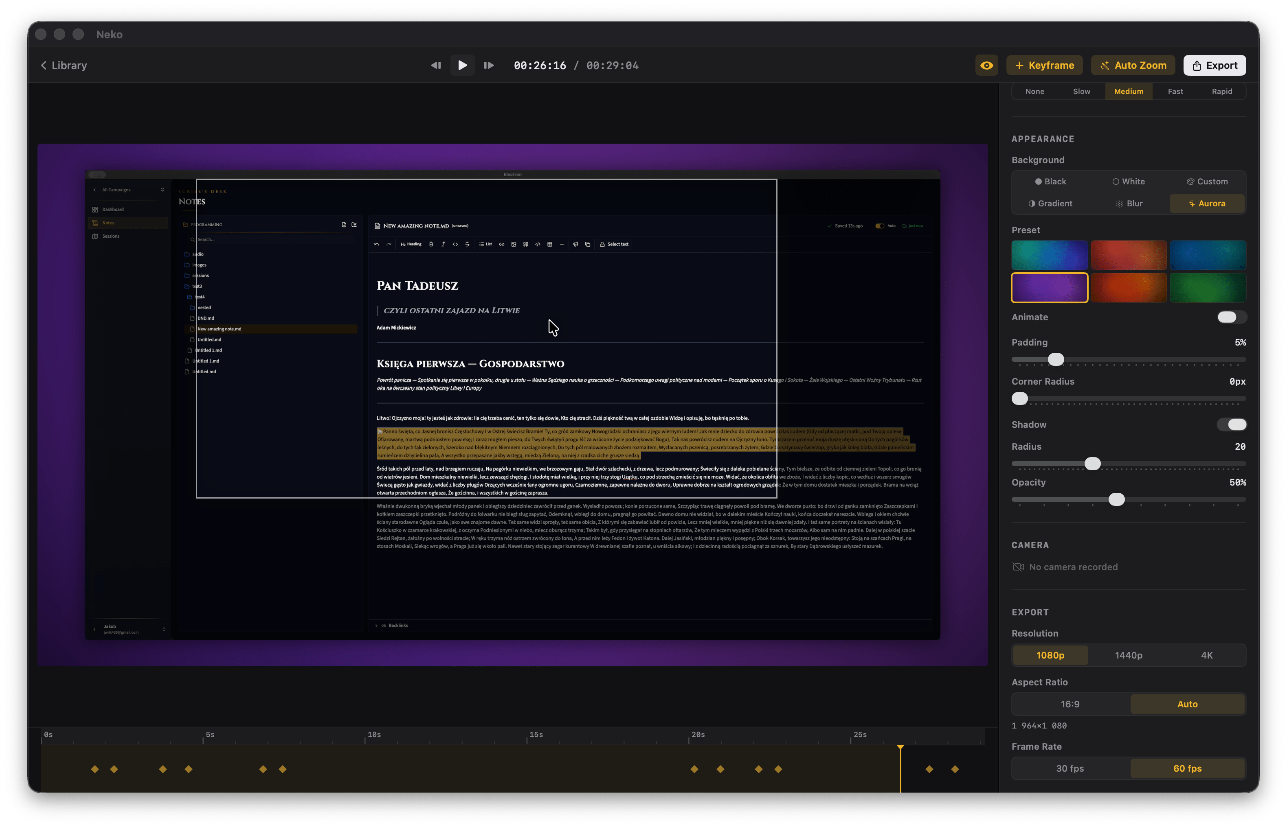Select 4K export resolution
Viewport: 1287px width, 827px height.
(1206, 655)
